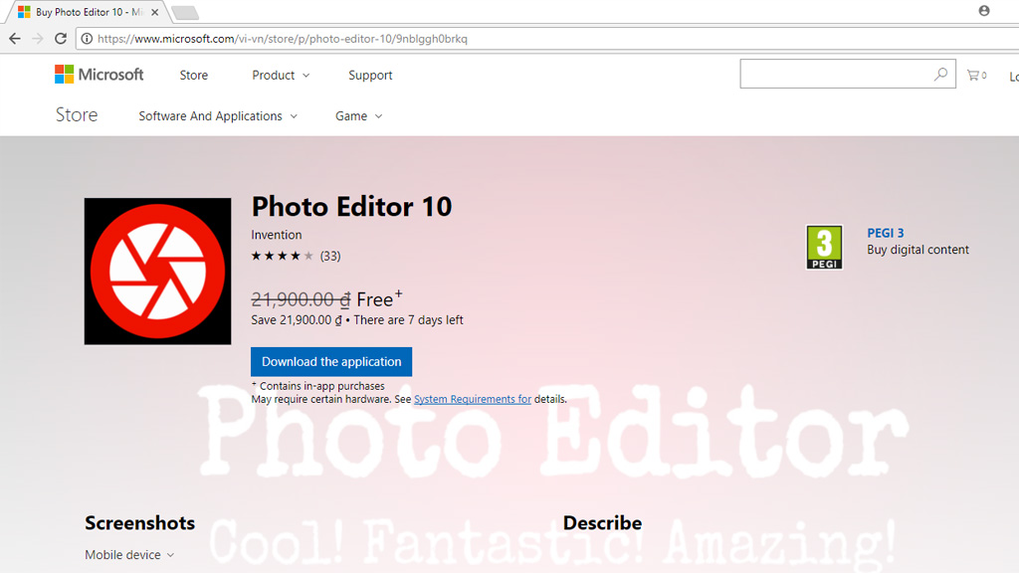Viewport: 1019px width, 573px height.
Task: Click 'Buy digital content' text
Action: pos(917,250)
